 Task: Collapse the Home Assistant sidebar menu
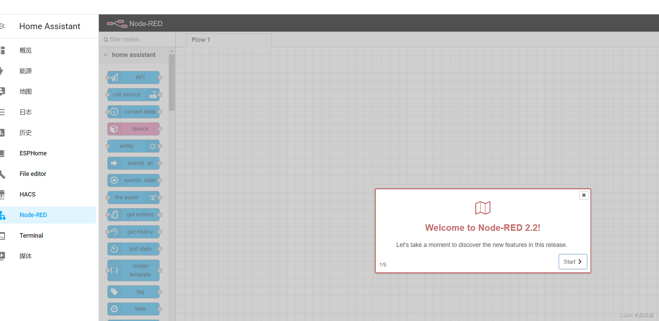(x=2, y=26)
